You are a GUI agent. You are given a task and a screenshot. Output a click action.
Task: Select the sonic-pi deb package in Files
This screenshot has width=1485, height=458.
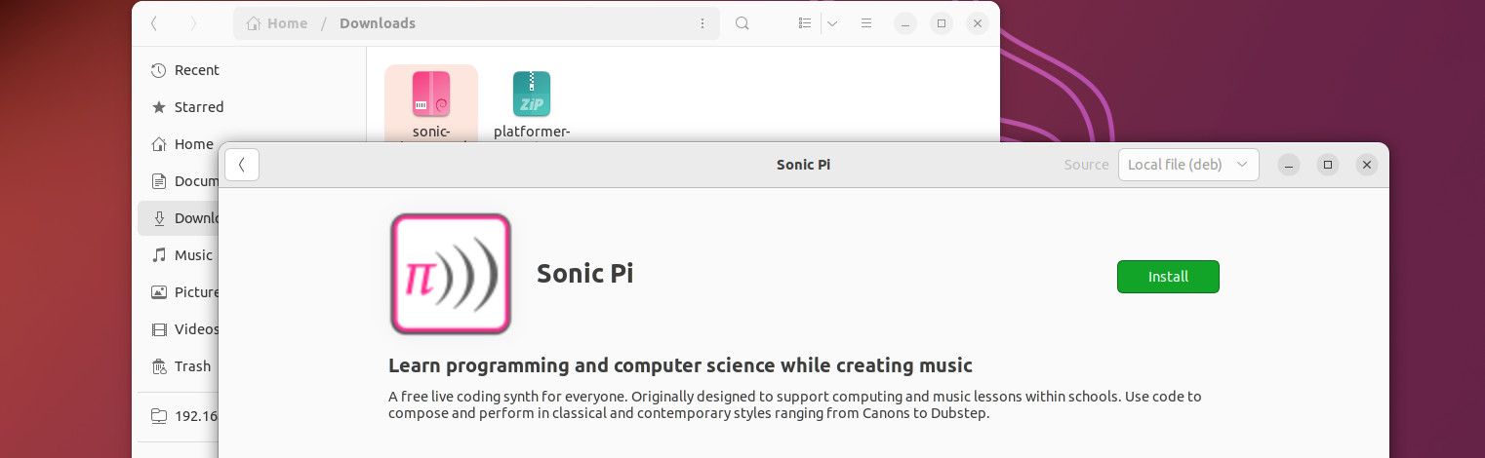pos(431,105)
